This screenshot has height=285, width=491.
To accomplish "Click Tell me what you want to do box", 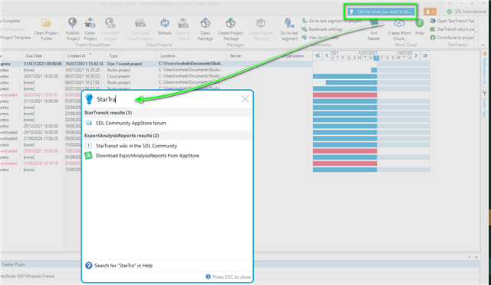I will [381, 12].
